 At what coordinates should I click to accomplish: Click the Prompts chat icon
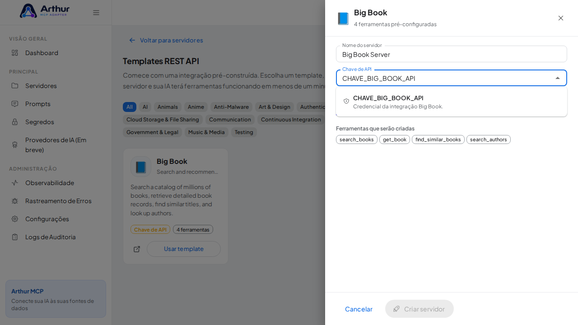pyautogui.click(x=15, y=104)
